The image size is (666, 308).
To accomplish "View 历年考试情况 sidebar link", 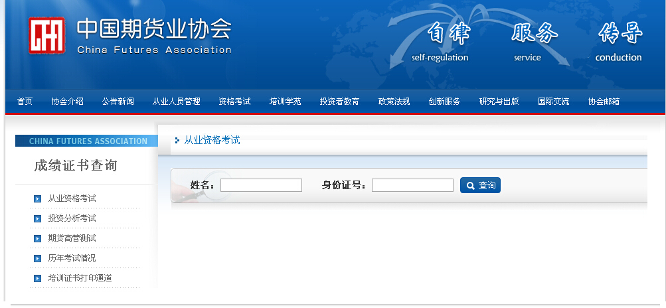I will [72, 258].
